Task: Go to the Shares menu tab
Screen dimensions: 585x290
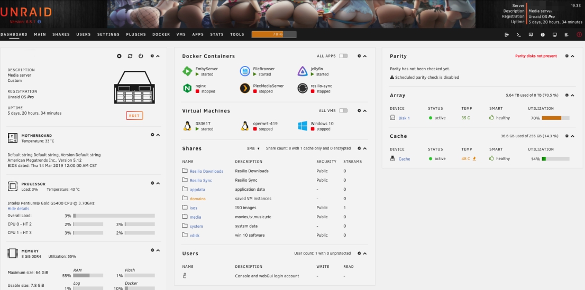Action: tap(61, 35)
